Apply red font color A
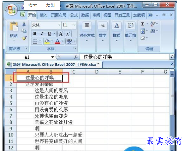This screenshot has height=151, width=185. click(57, 41)
